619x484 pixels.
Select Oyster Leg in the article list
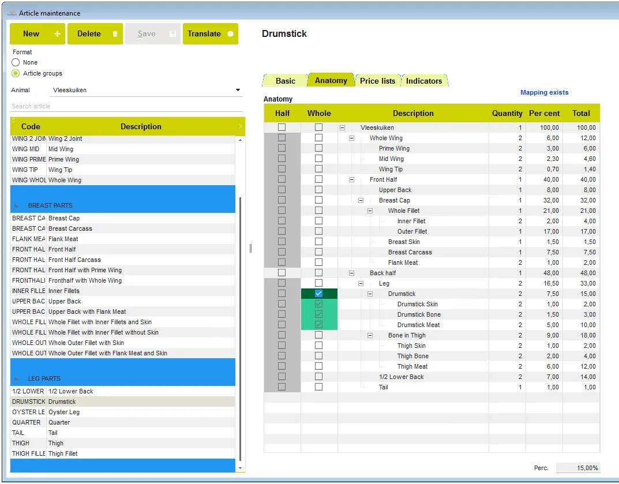pyautogui.click(x=64, y=412)
